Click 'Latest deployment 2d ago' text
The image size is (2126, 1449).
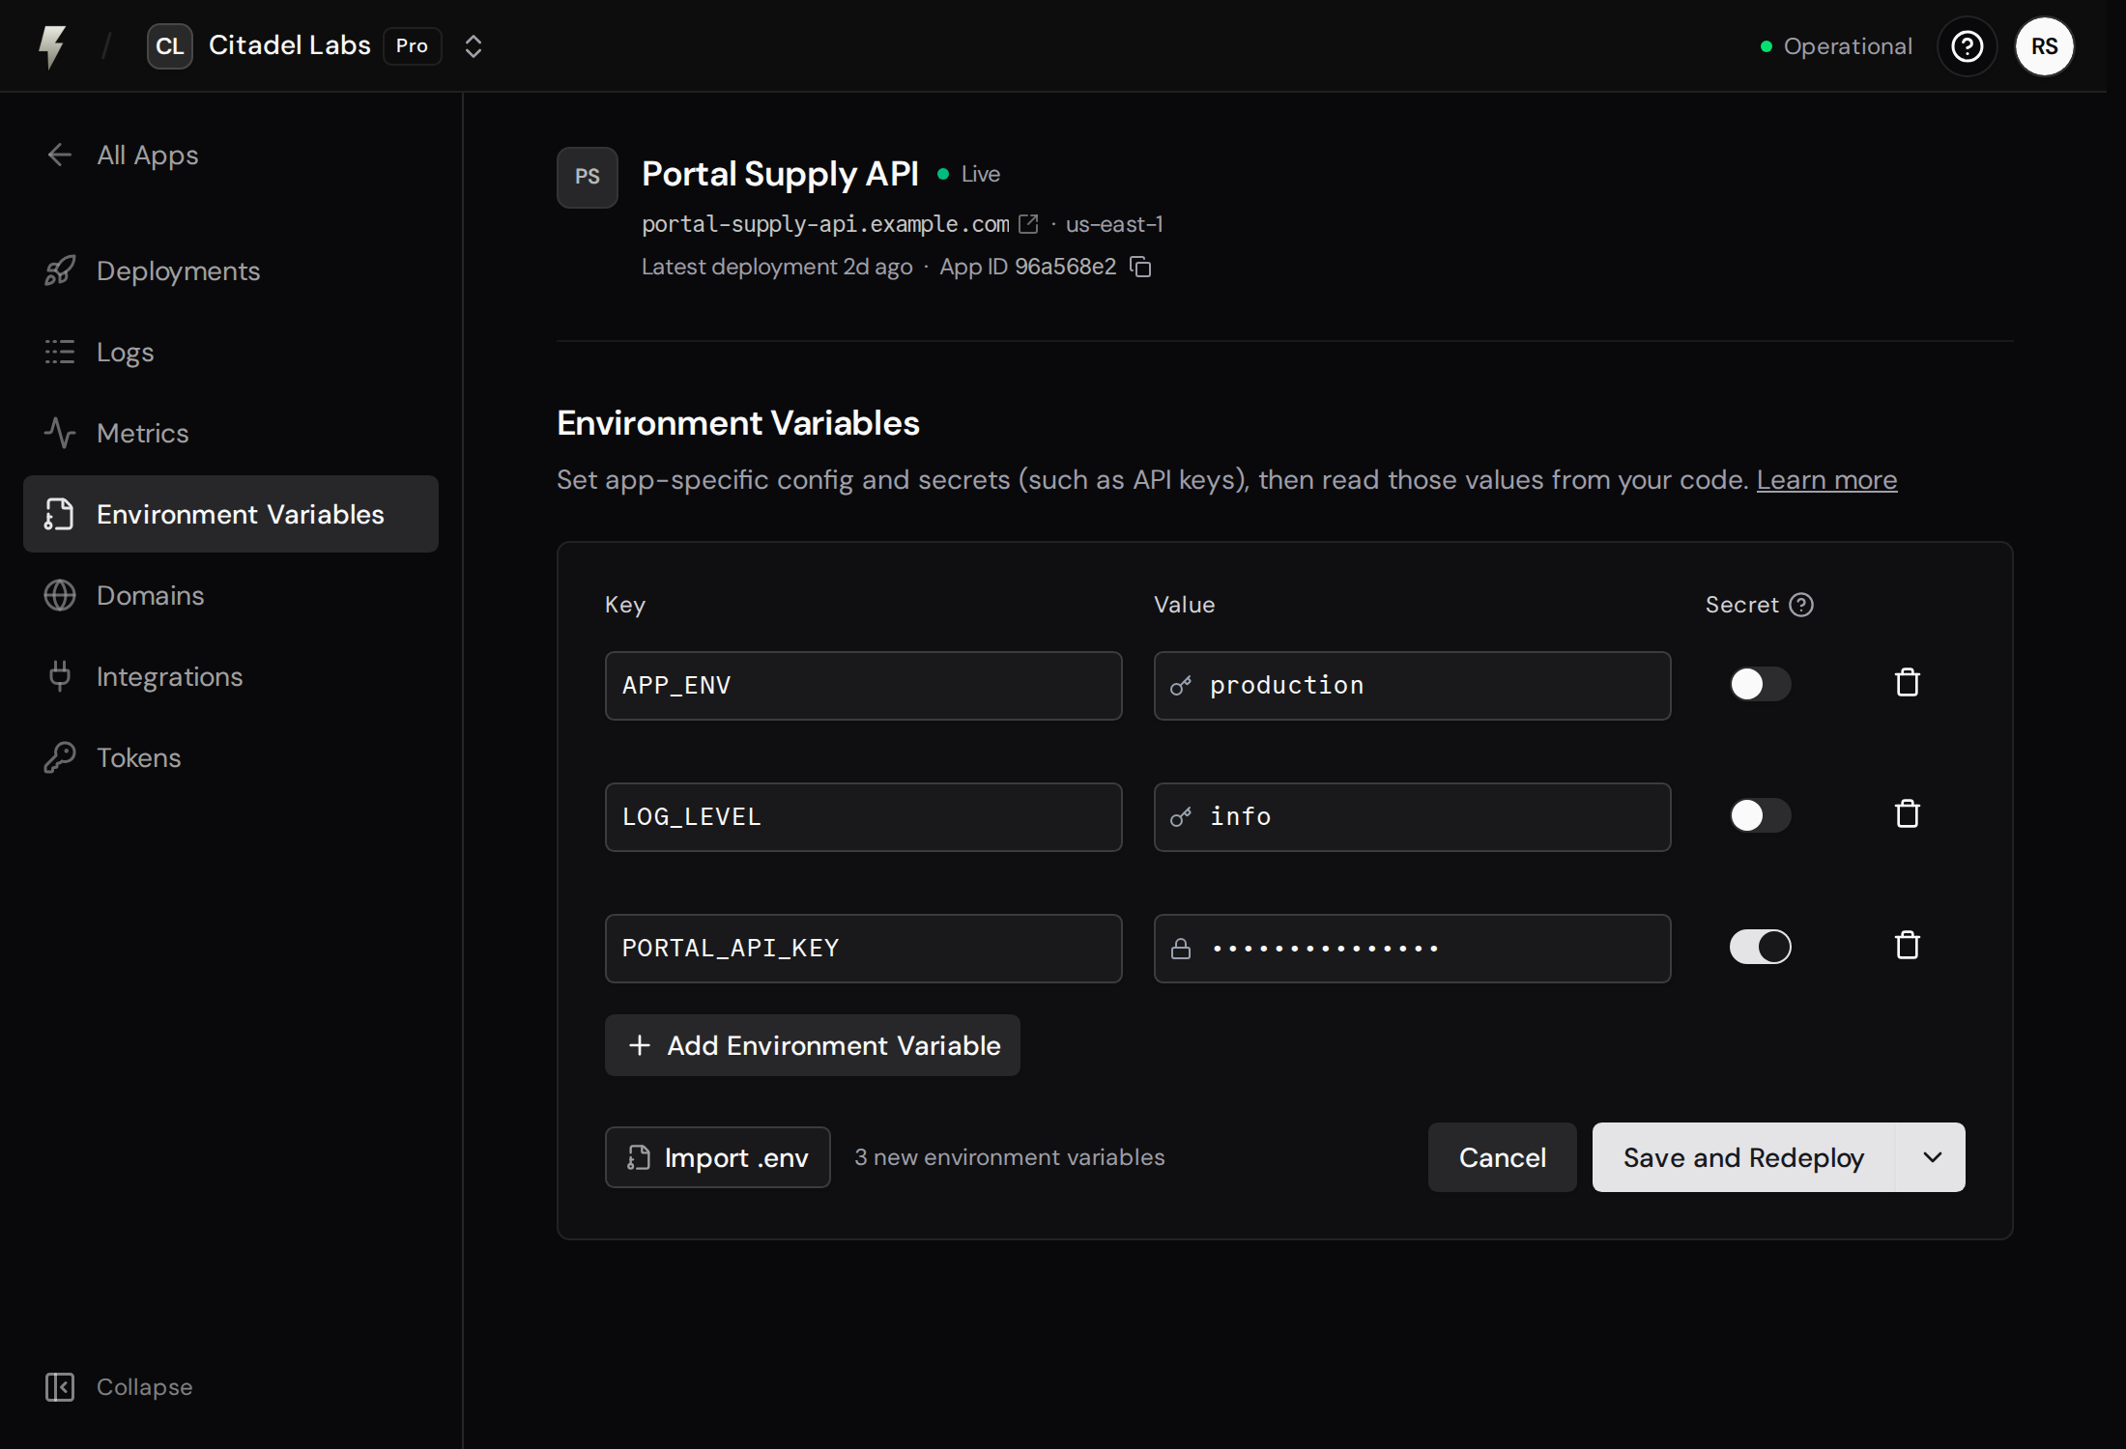pos(777,267)
